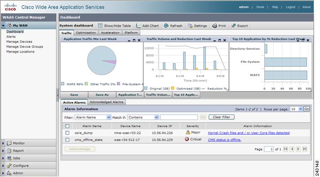Image resolution: width=320 pixels, height=177 pixels.
Task: Go to previous alarm page icon
Action: (x=292, y=149)
